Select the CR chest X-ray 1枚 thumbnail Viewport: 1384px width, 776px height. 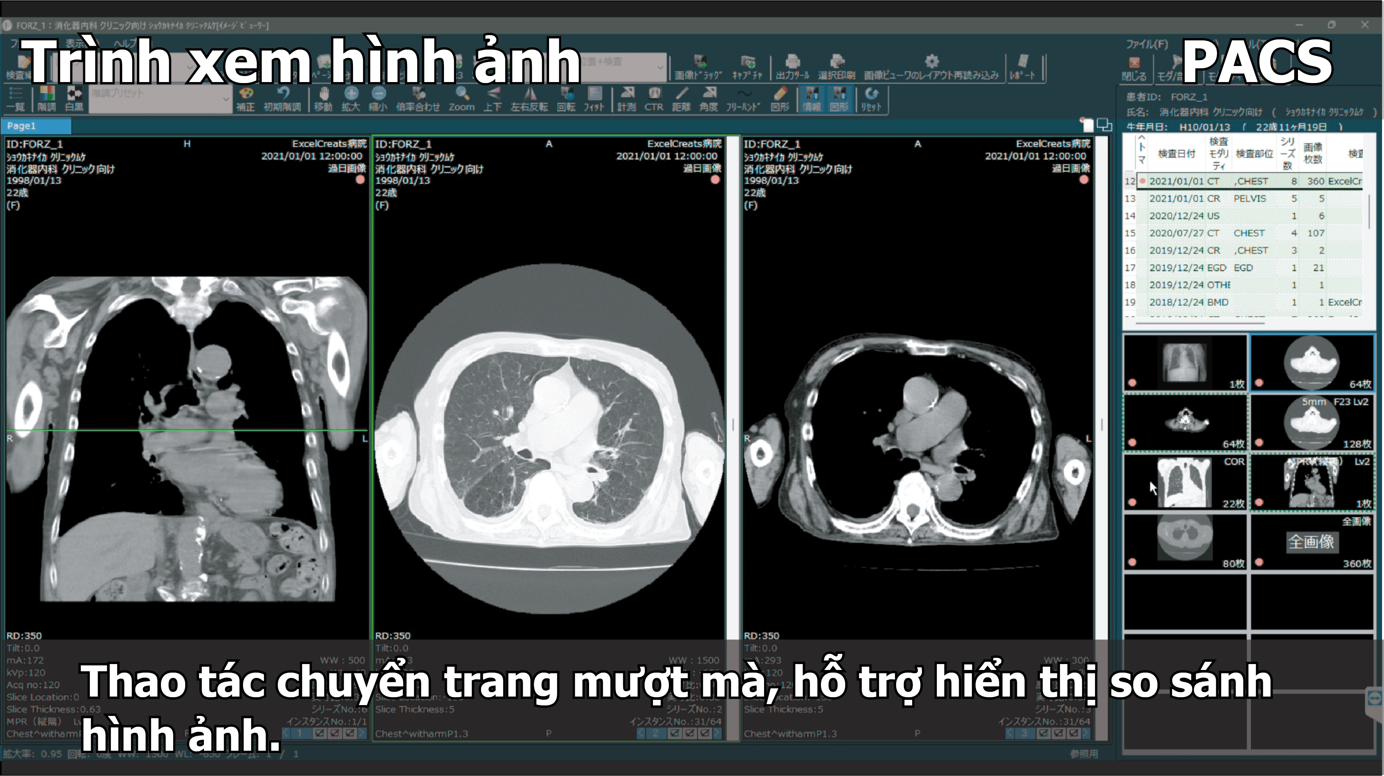[x=1185, y=362]
